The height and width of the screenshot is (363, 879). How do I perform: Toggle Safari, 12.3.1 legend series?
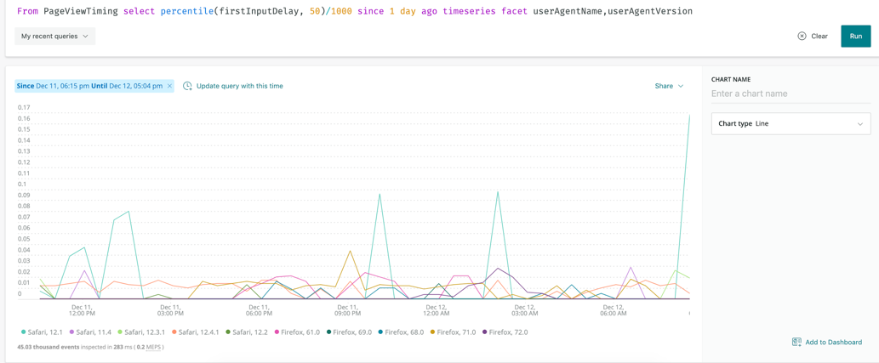tap(142, 332)
